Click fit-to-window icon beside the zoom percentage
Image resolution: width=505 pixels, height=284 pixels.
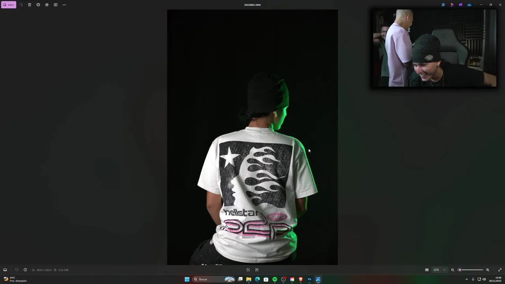426,270
